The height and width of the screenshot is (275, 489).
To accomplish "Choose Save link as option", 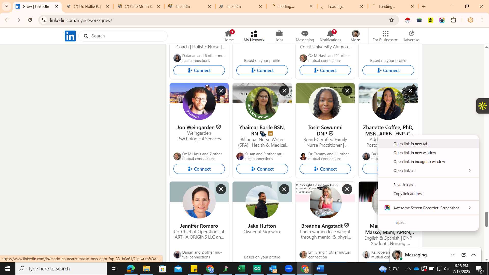I will 428,185.
